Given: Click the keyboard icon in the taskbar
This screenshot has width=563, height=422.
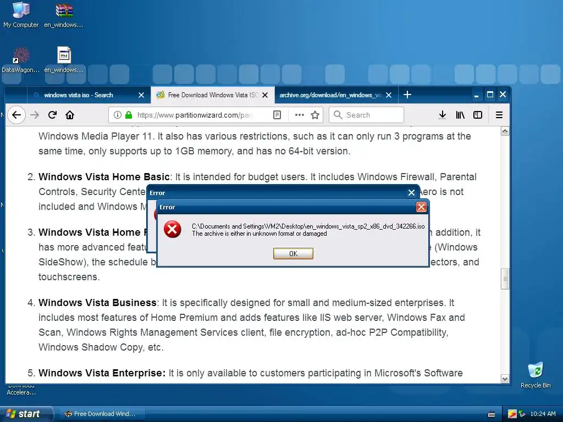Looking at the screenshot, I should (x=492, y=414).
